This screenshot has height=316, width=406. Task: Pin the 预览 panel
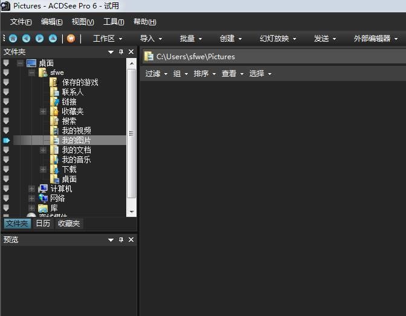pyautogui.click(x=121, y=240)
